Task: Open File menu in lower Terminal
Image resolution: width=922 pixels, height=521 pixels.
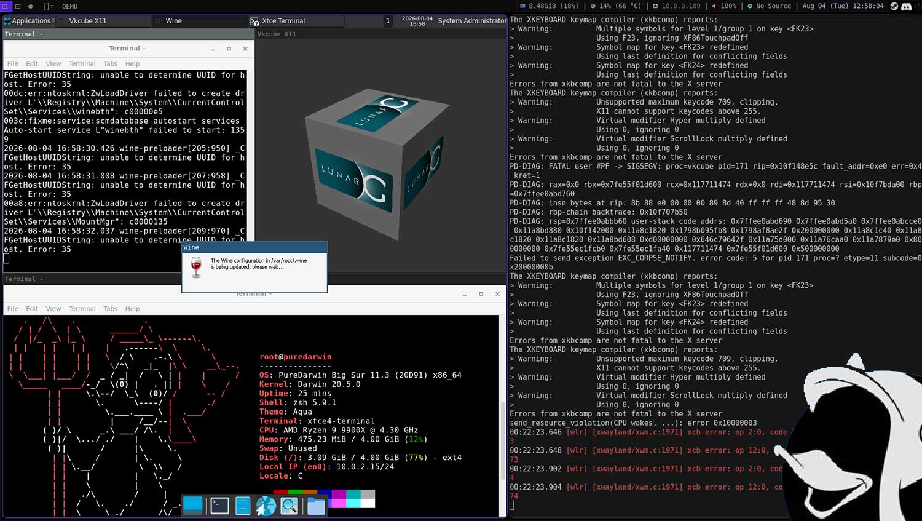Action: pos(13,309)
